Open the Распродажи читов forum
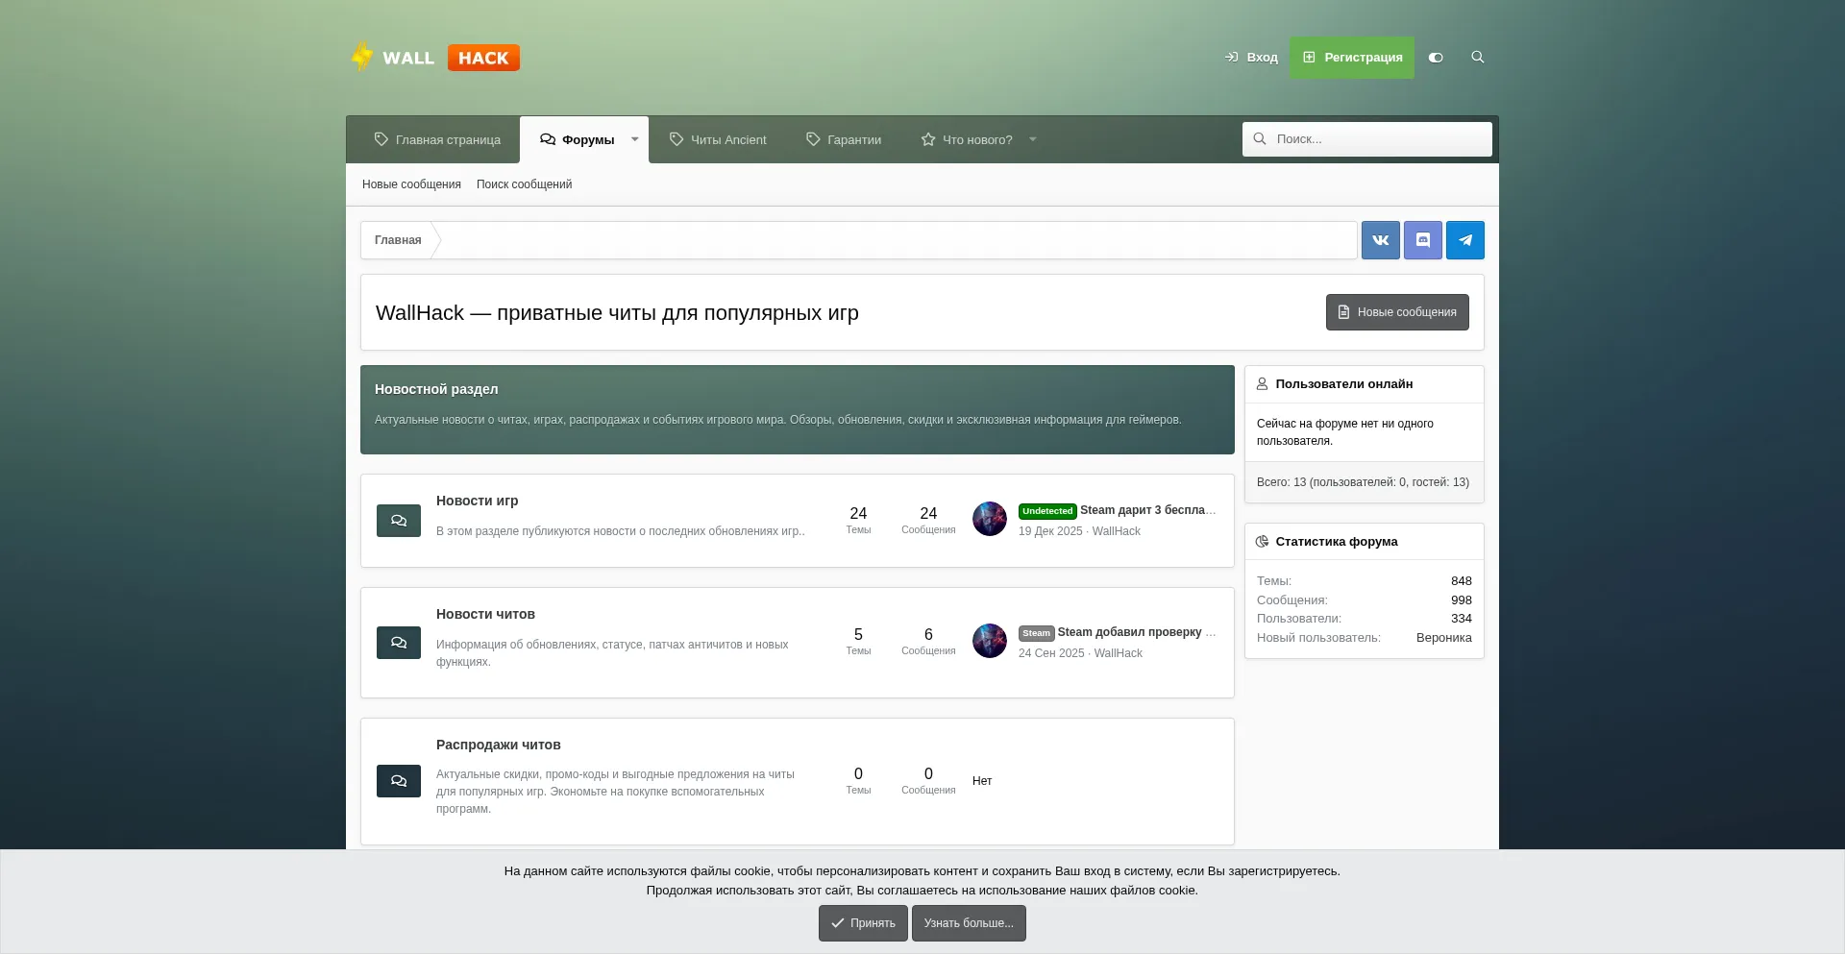 coord(498,745)
